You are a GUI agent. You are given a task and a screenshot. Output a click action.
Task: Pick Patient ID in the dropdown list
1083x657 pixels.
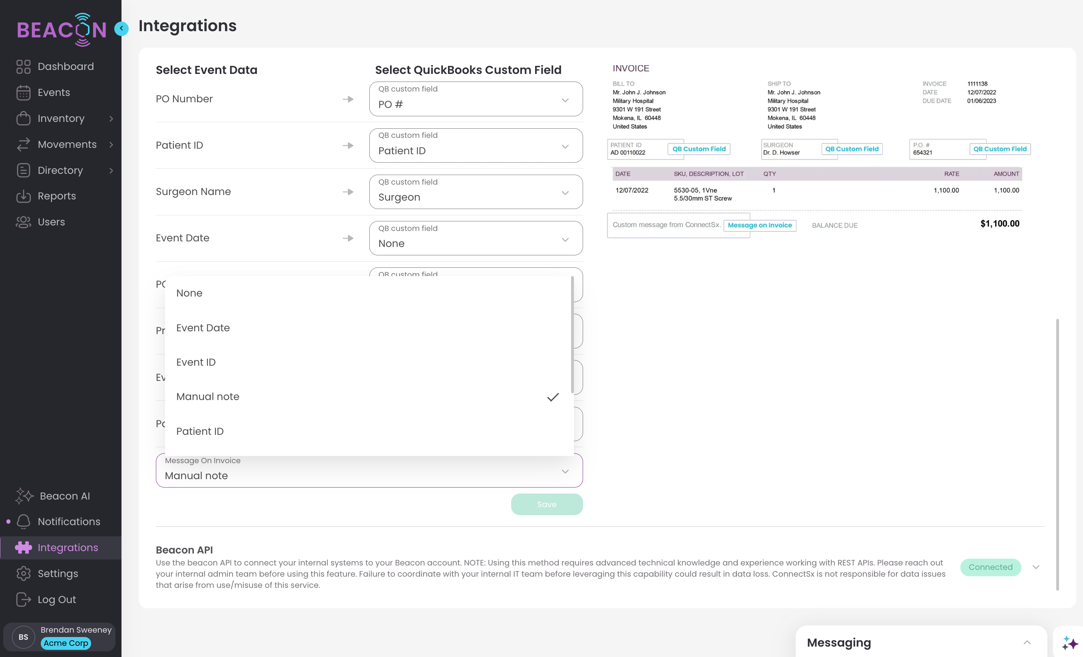pos(199,431)
